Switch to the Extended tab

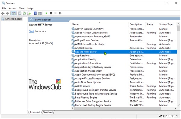coord(35,112)
